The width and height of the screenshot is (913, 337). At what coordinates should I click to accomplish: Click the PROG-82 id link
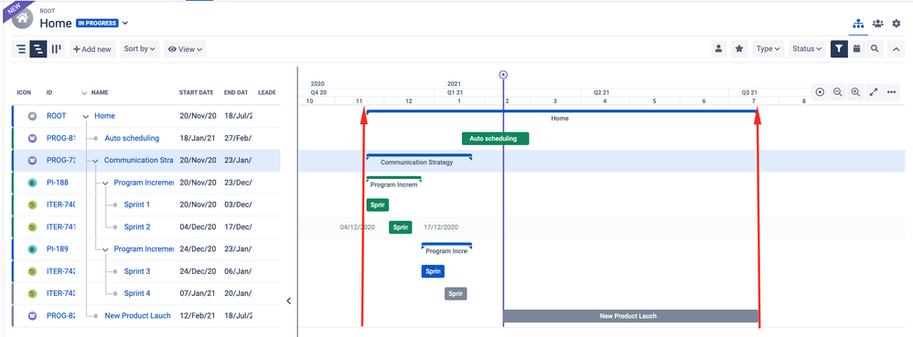click(61, 315)
